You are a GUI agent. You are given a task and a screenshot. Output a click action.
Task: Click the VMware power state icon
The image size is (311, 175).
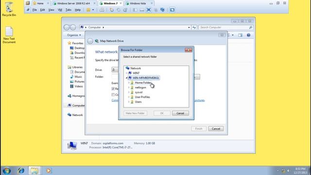[88, 10]
